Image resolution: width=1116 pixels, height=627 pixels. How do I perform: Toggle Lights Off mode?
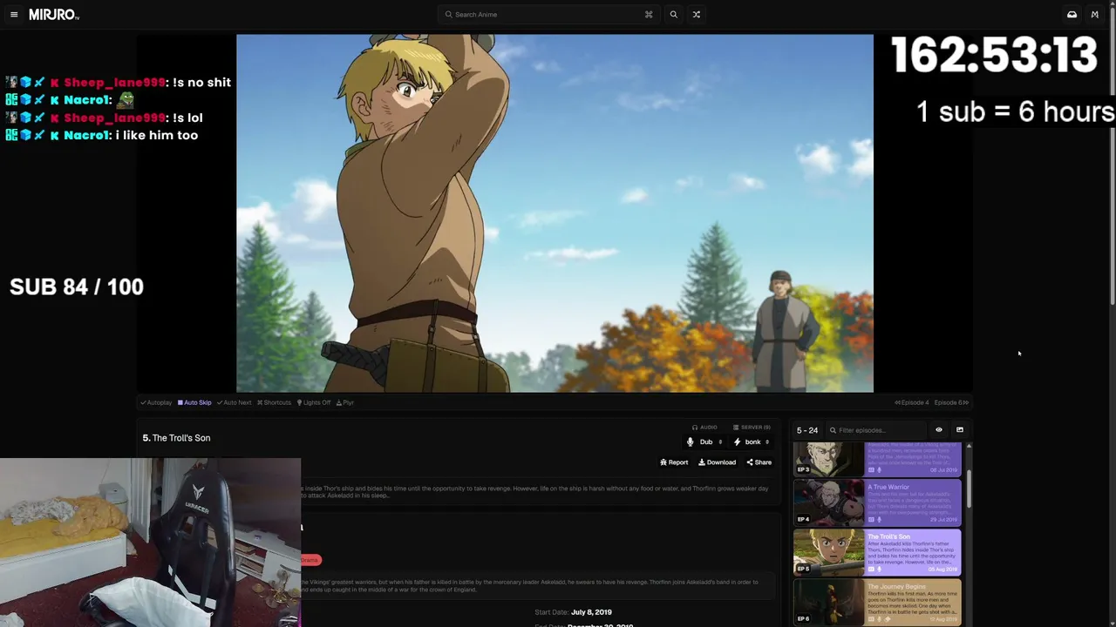pyautogui.click(x=314, y=402)
